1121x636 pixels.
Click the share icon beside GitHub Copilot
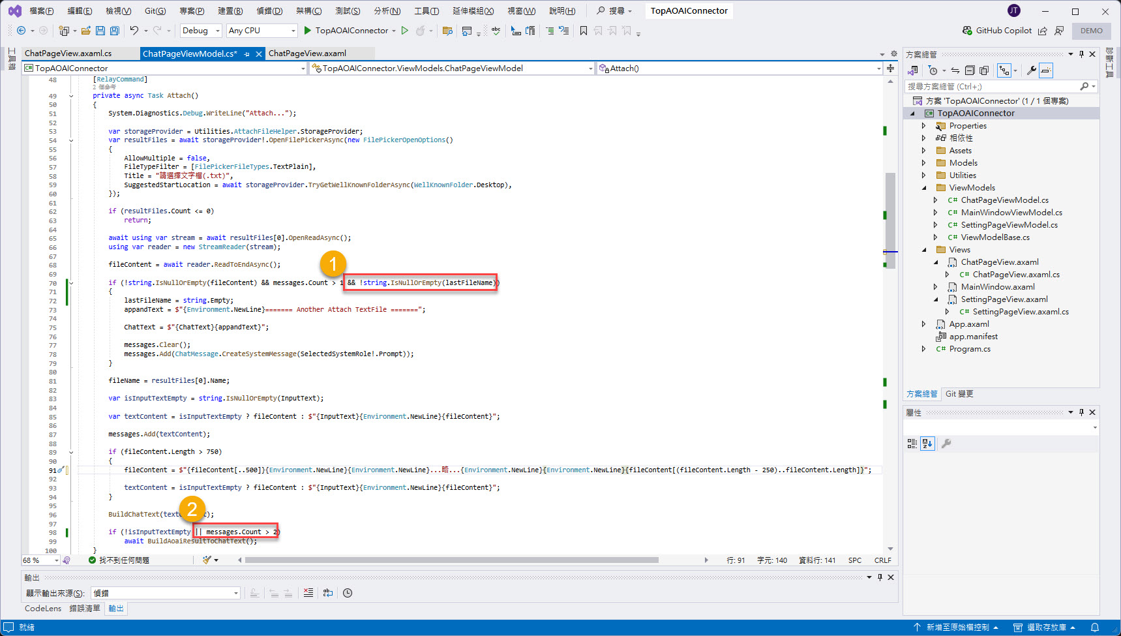click(x=1043, y=31)
